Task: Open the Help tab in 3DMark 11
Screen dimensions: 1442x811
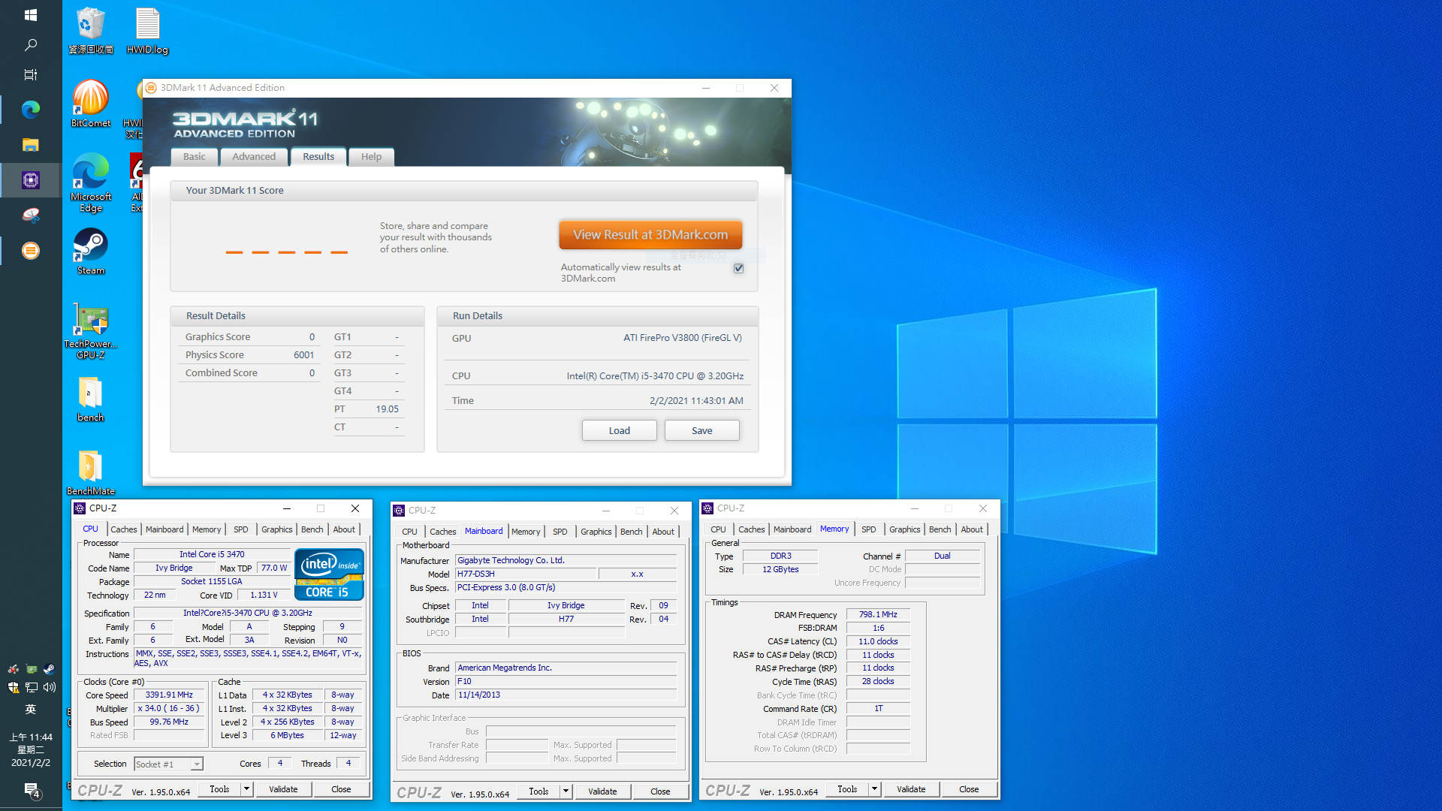Action: (371, 156)
